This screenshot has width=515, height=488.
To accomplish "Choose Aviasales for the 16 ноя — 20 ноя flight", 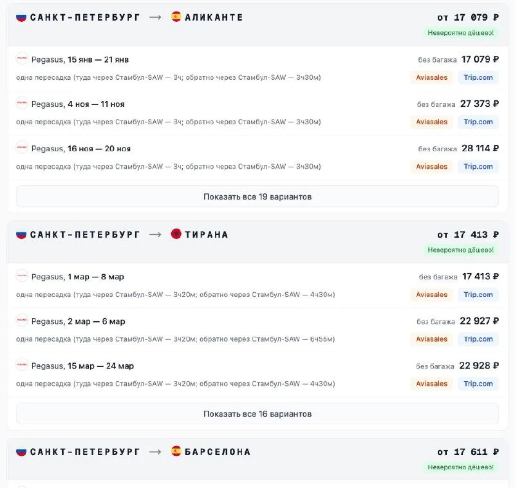I will 431,167.
